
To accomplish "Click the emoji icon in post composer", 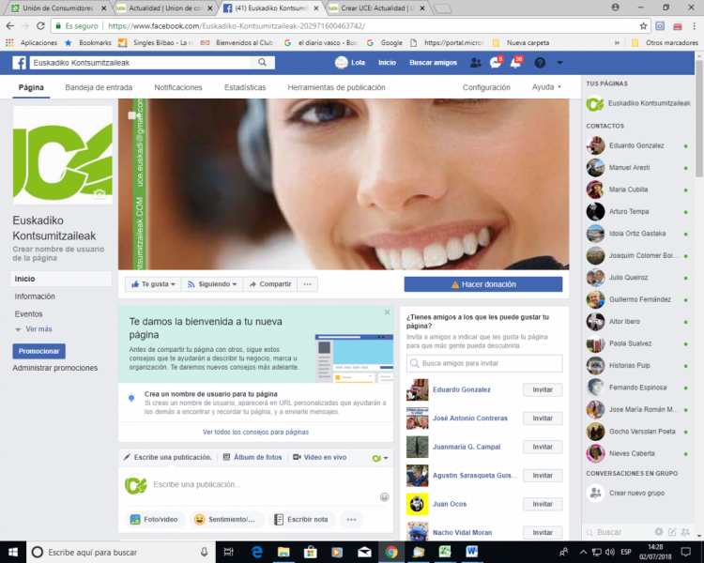I will pyautogui.click(x=384, y=496).
